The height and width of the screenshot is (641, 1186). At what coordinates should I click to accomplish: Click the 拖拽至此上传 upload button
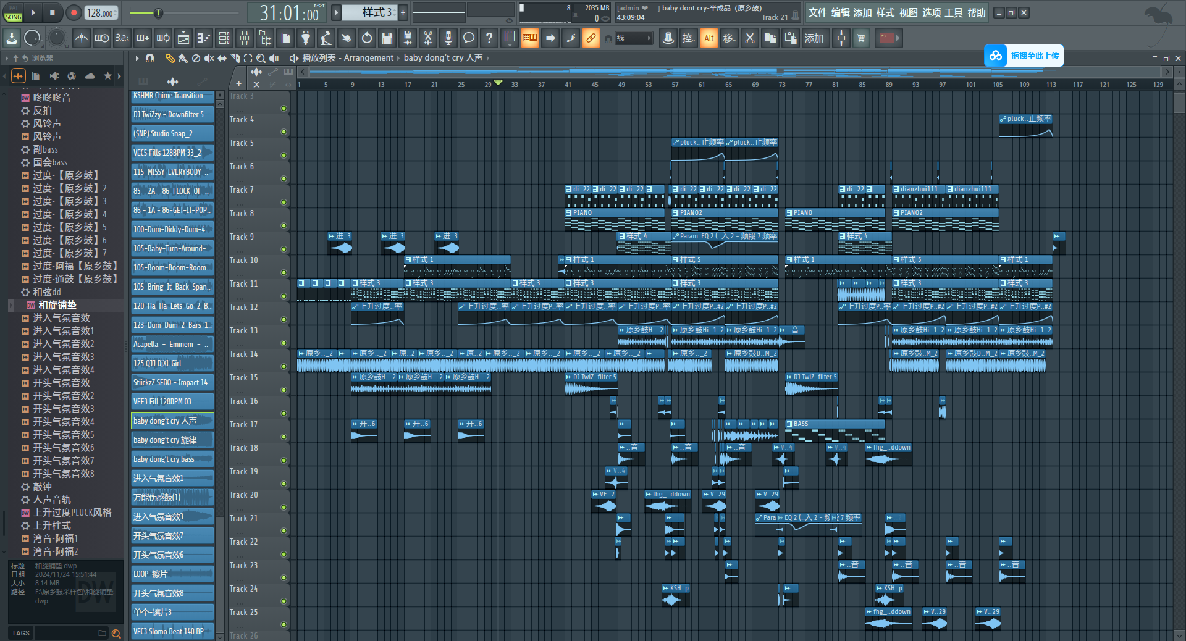point(1024,56)
